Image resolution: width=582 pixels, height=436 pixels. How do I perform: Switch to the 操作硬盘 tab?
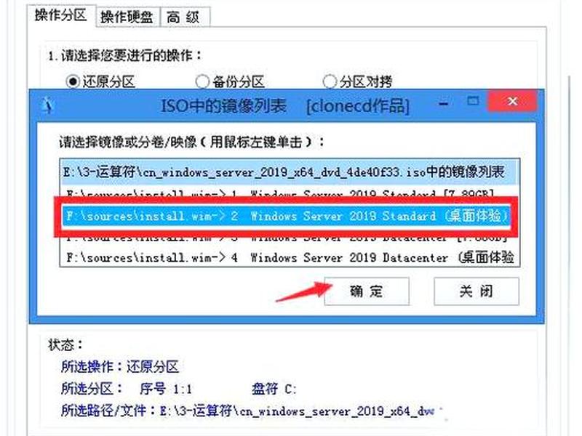(x=127, y=17)
